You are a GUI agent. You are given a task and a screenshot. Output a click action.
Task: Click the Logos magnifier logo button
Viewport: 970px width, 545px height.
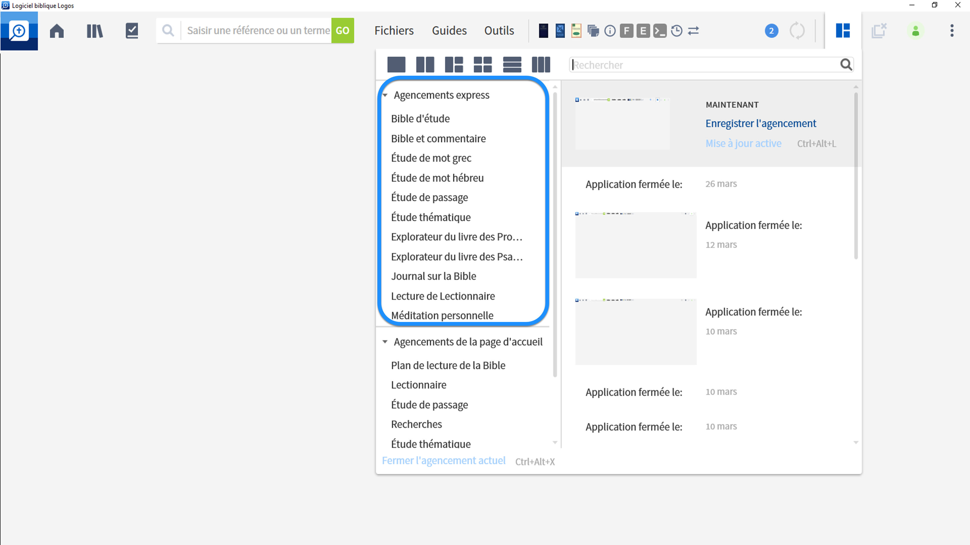19,31
